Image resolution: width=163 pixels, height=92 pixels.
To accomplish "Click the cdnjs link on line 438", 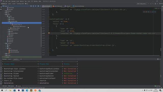I will coord(78,33).
